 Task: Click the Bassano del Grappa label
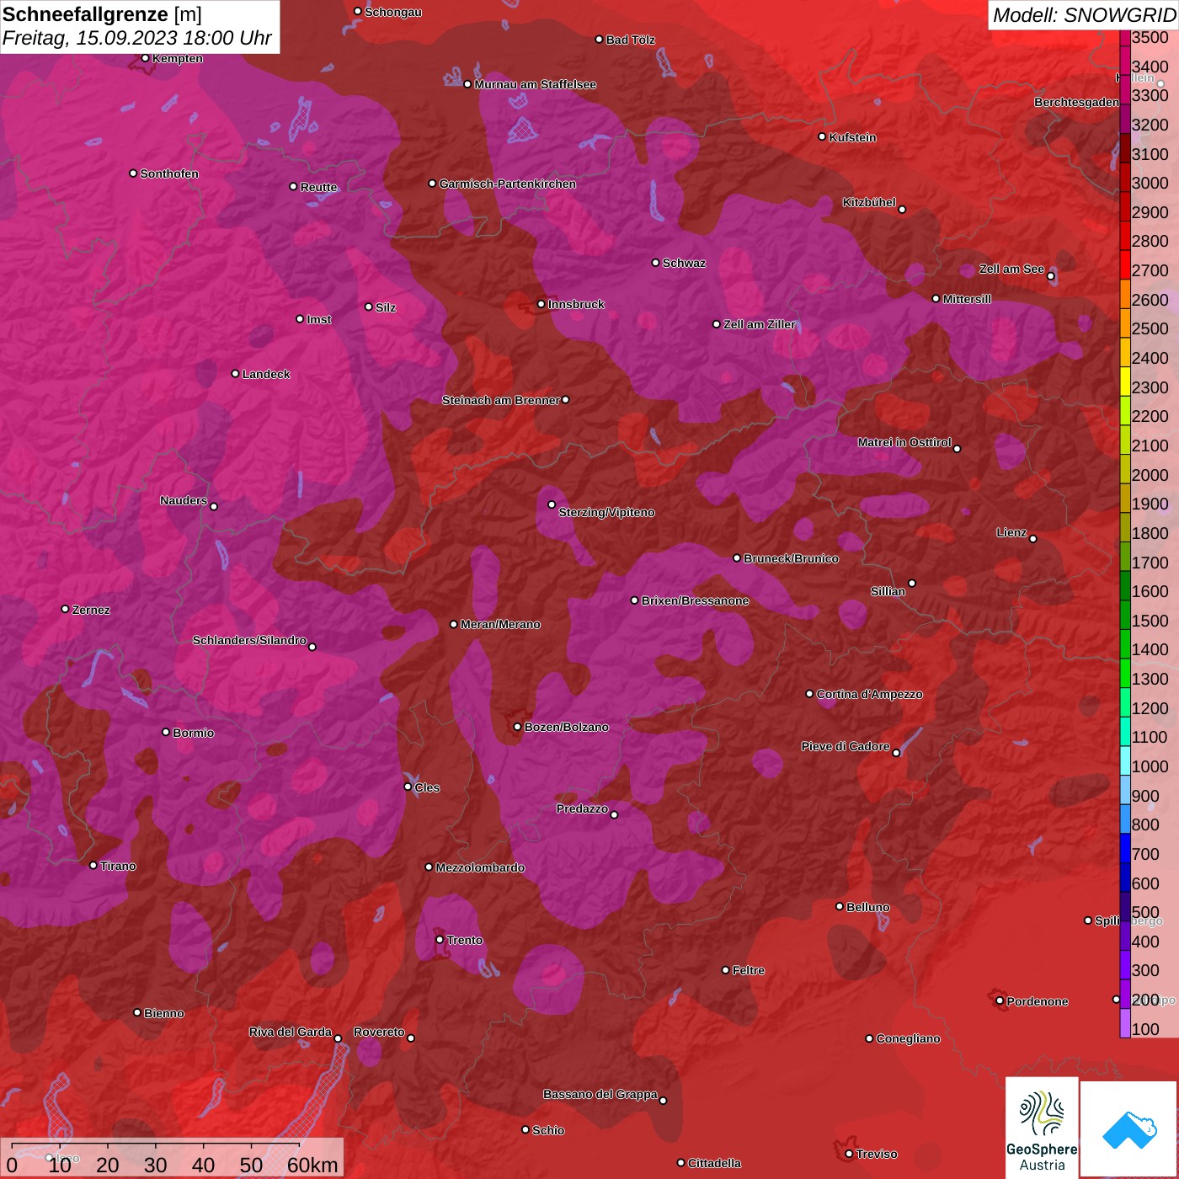[x=600, y=1094]
